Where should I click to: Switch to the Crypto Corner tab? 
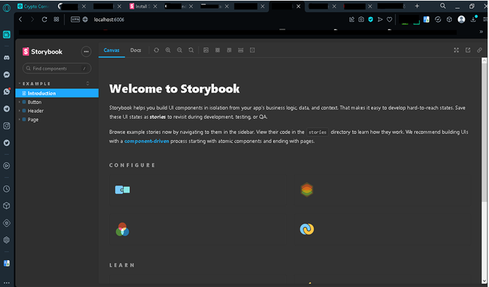tap(33, 6)
